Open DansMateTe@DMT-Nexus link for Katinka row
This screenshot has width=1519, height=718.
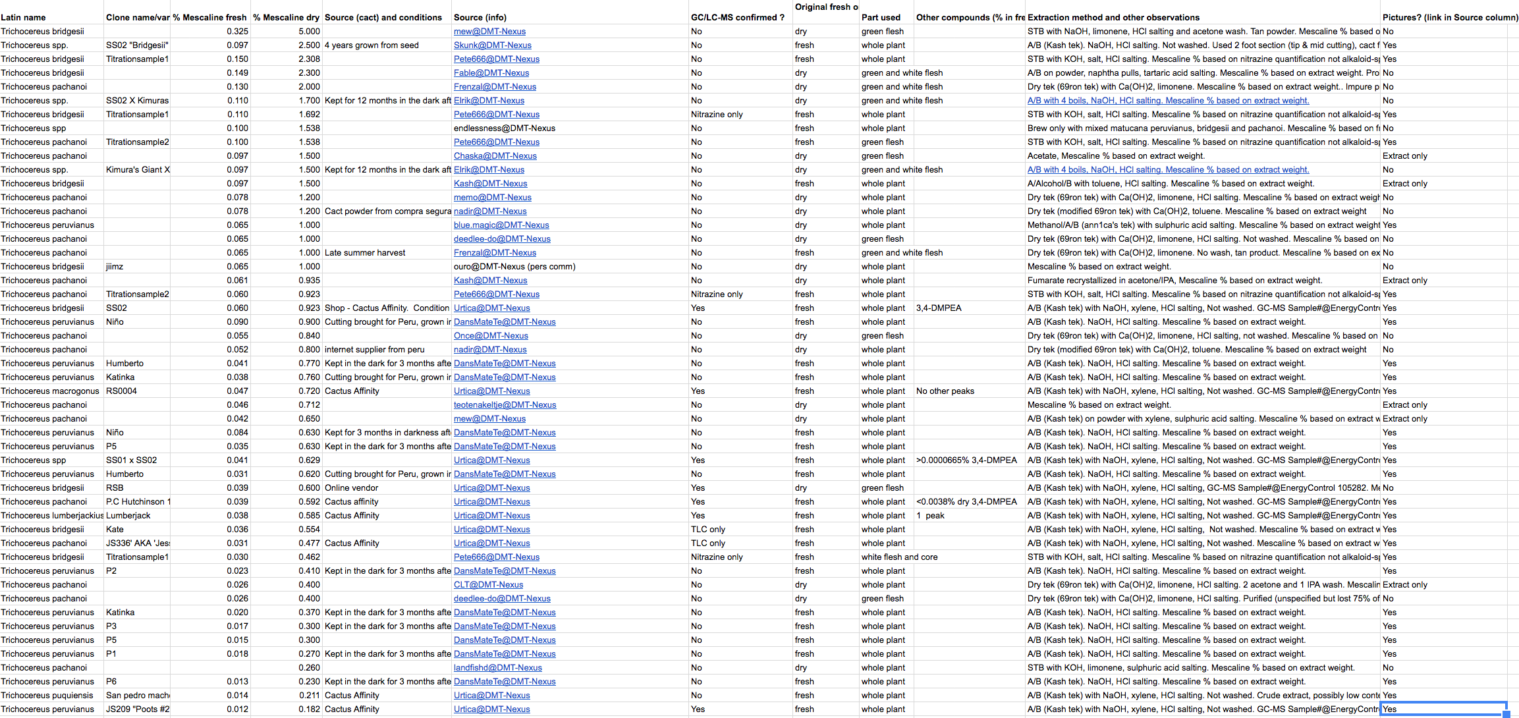tap(505, 377)
